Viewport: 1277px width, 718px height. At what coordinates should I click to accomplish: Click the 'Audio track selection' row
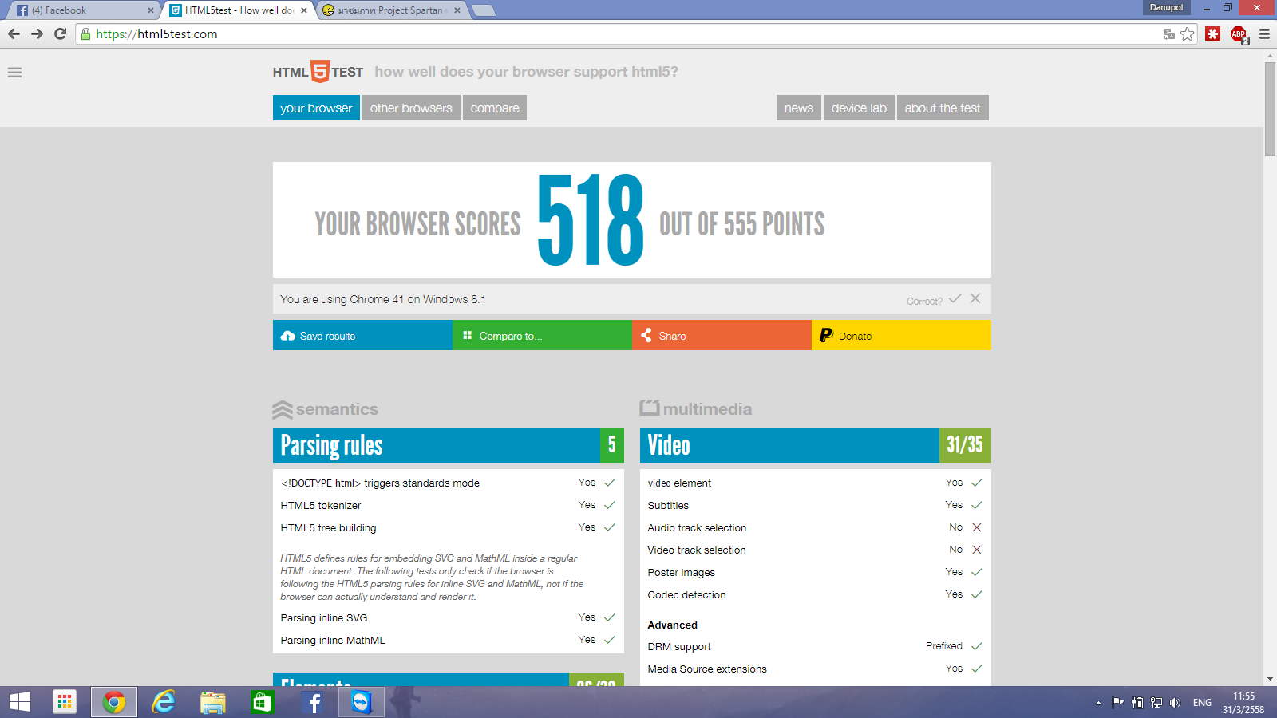(816, 527)
